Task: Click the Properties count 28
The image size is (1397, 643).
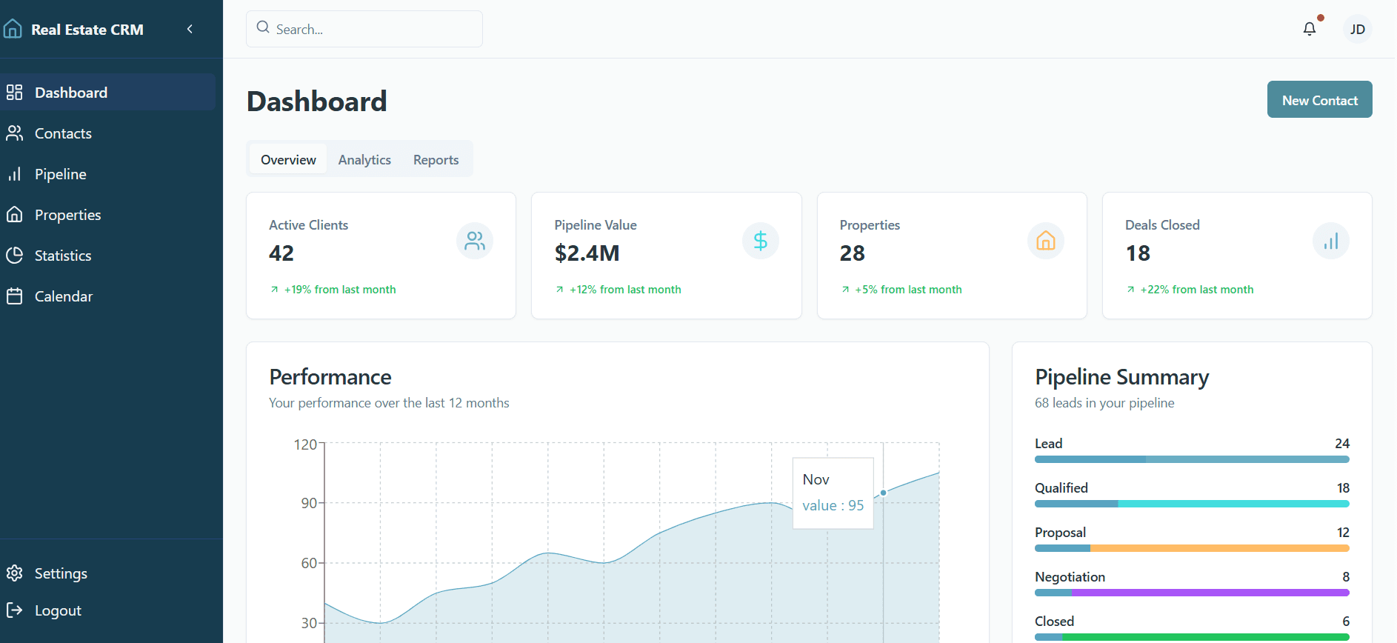Action: click(x=853, y=253)
